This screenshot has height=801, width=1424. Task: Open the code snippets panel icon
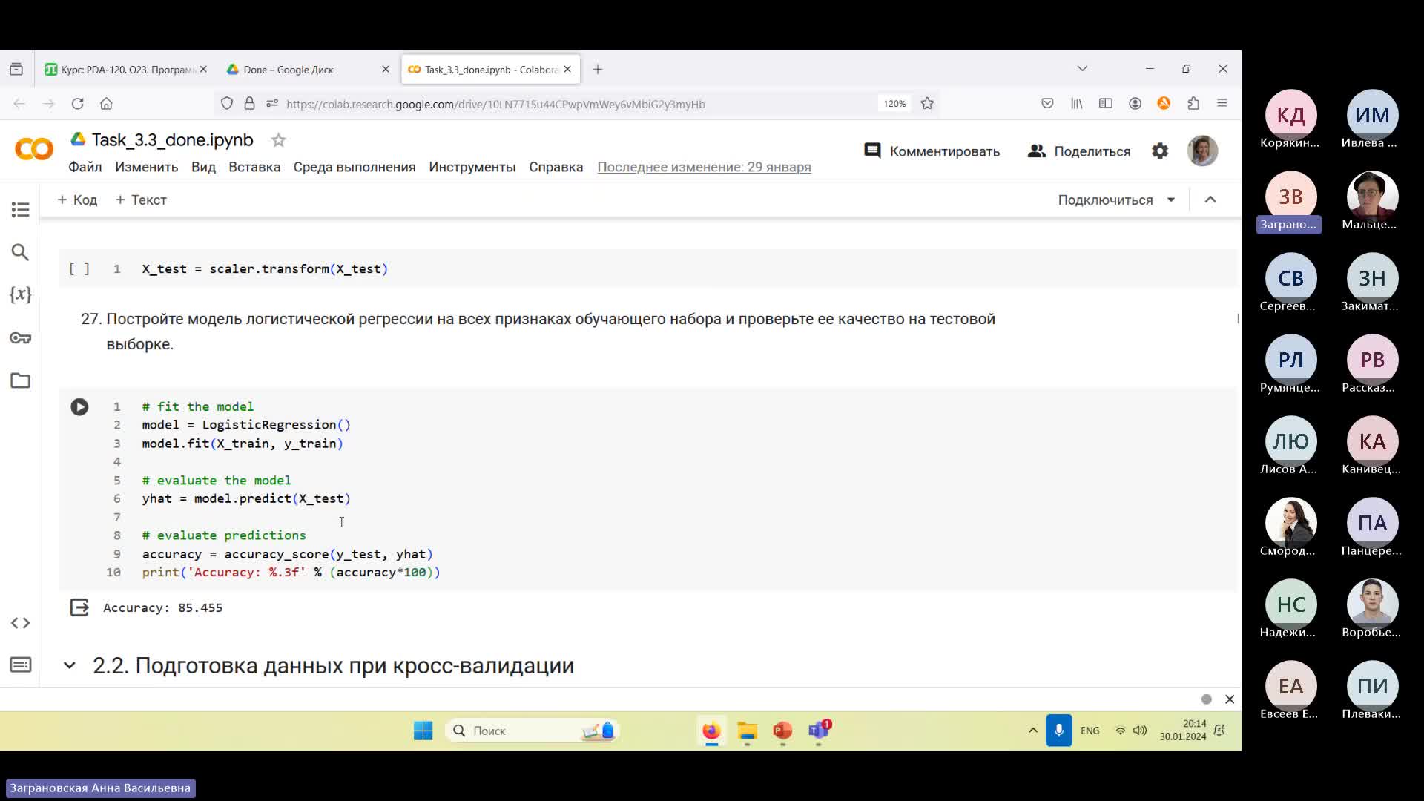click(20, 623)
